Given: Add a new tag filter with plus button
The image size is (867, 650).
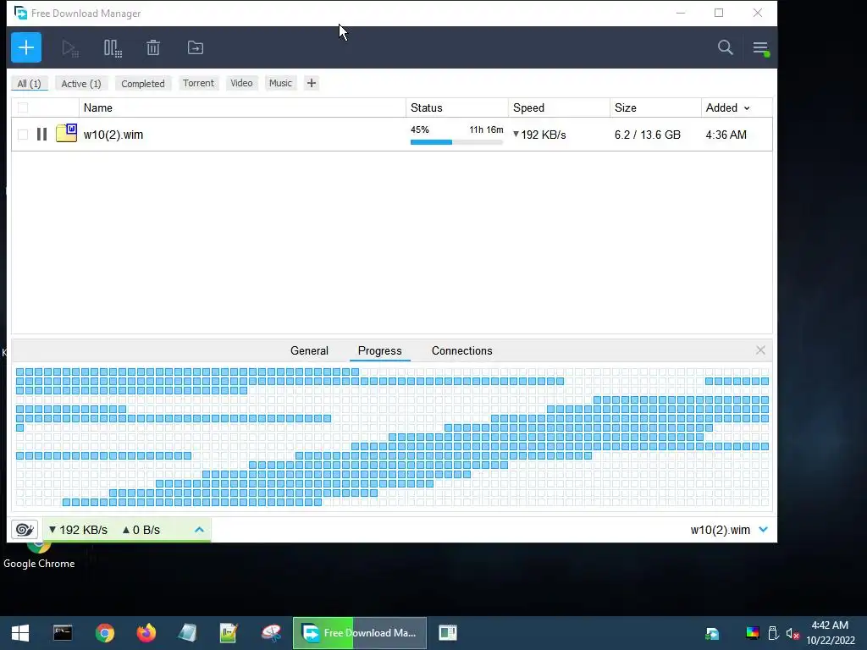Looking at the screenshot, I should 312,83.
